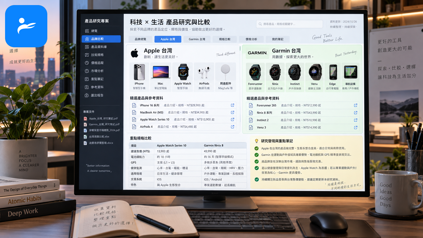Toggle the checkmark for 兩品牌皆有深耕台灣市場 note

point(257,161)
